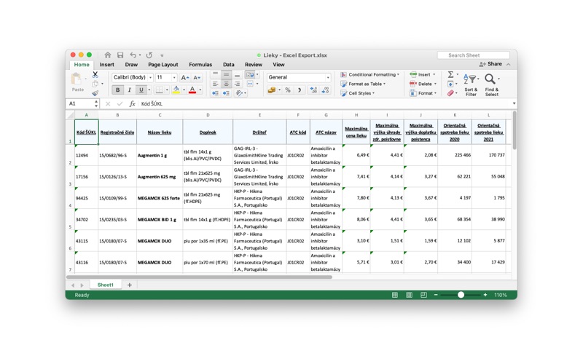The width and height of the screenshot is (583, 364).
Task: Open the Insert ribbon tab
Action: pyautogui.click(x=106, y=65)
